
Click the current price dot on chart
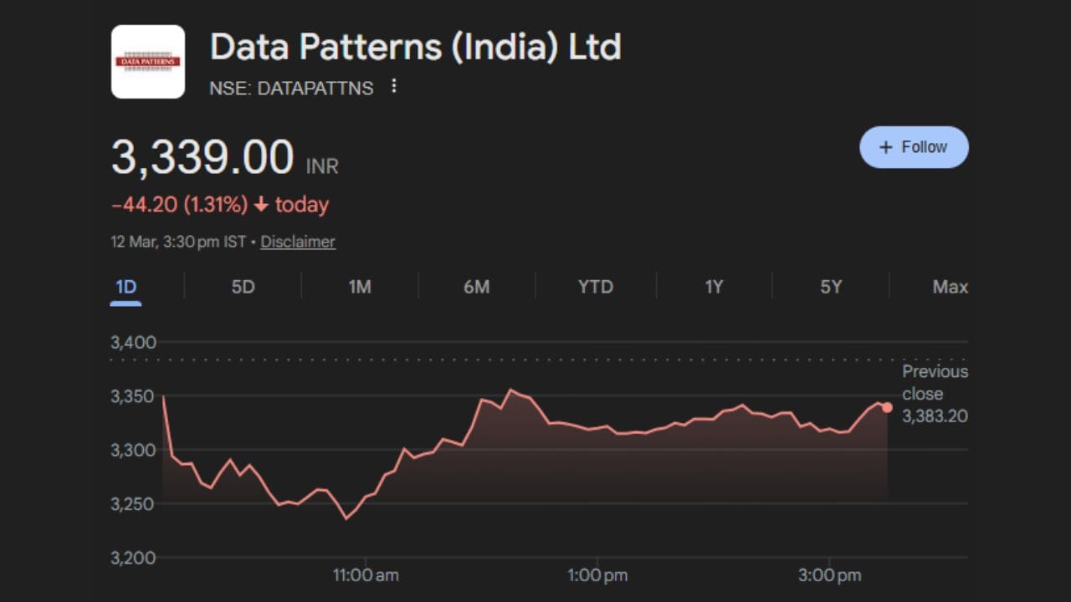point(887,407)
